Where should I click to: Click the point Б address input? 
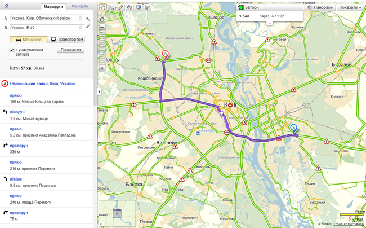pyautogui.click(x=45, y=27)
